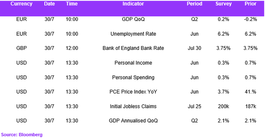Screen dimensions: 265x138
Task: Select the Period column header
Action: (194, 4)
